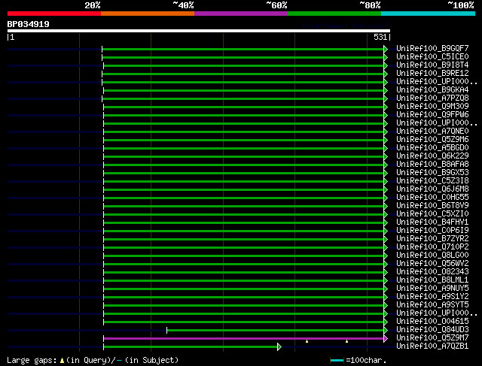Select the UniRef100_O82343 label
482x366 pixels.
pos(432,272)
